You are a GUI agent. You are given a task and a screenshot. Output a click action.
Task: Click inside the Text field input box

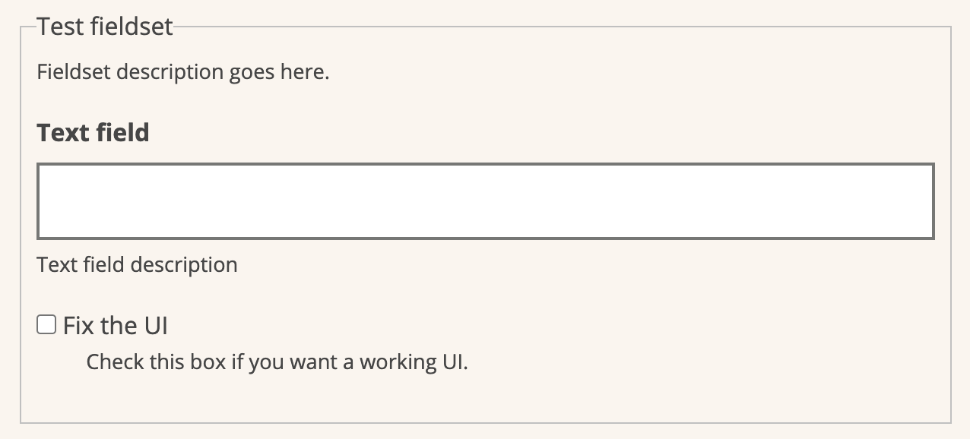tap(485, 201)
